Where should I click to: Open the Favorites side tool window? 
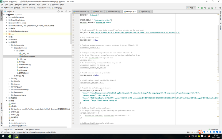[x=1, y=121]
